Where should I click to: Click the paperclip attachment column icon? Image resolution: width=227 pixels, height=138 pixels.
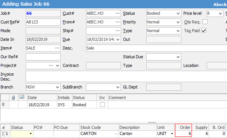tap(13, 98)
